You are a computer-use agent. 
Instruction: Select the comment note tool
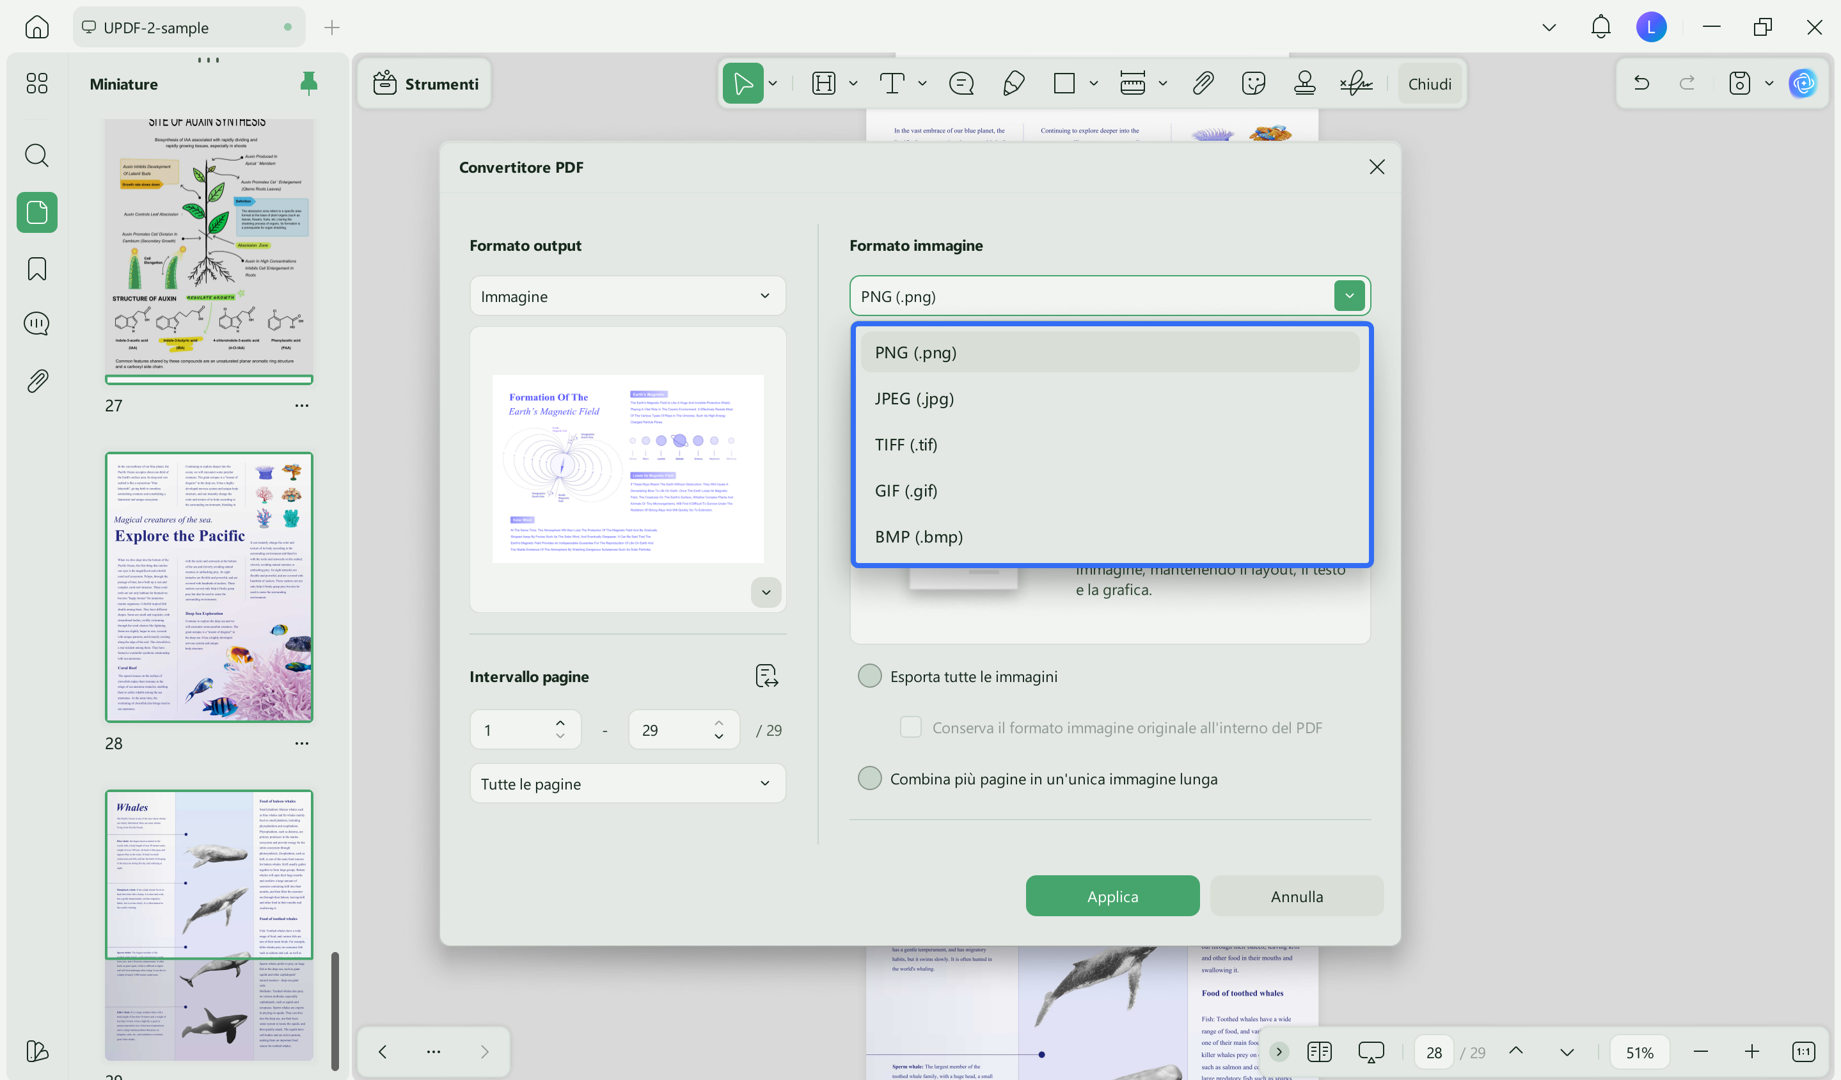click(x=961, y=83)
